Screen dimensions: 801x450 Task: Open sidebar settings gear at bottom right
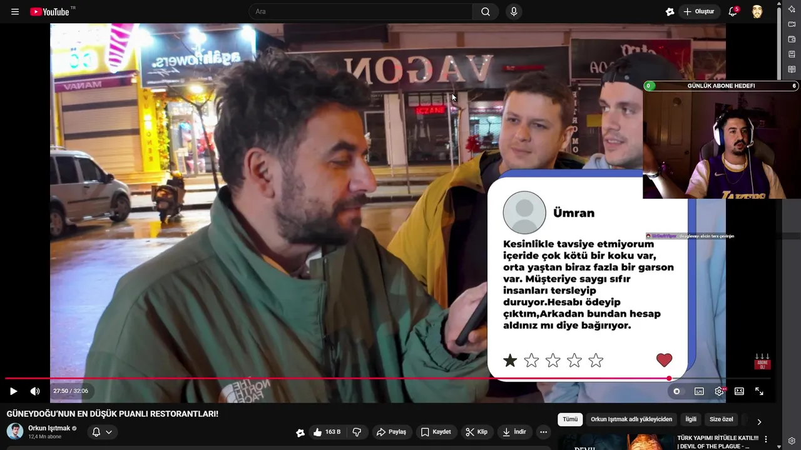pyautogui.click(x=792, y=441)
